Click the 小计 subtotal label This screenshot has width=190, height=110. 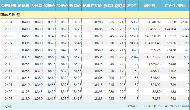click(8, 106)
